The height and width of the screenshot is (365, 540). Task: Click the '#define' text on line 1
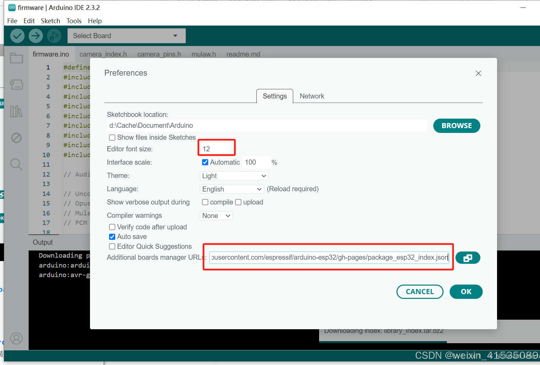77,67
